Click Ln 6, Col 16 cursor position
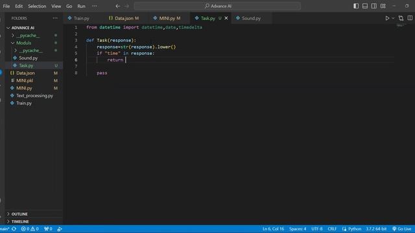The height and width of the screenshot is (233, 415). click(x=273, y=229)
